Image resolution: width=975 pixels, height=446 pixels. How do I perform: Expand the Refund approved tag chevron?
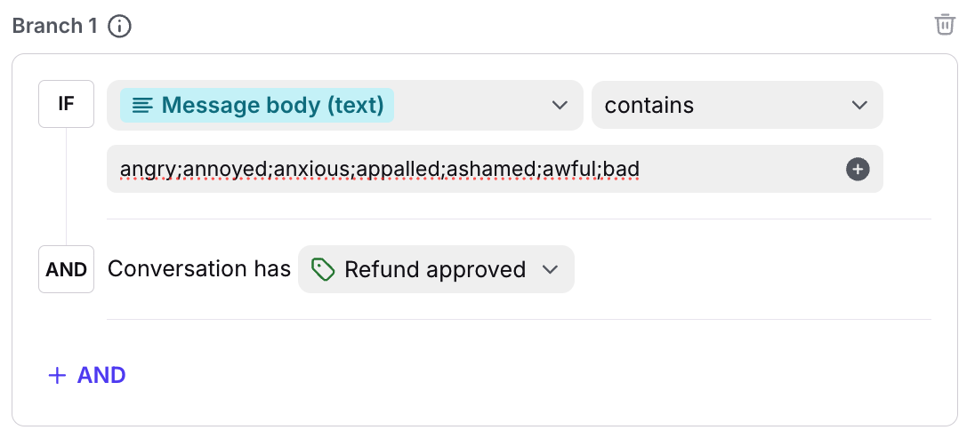550,269
